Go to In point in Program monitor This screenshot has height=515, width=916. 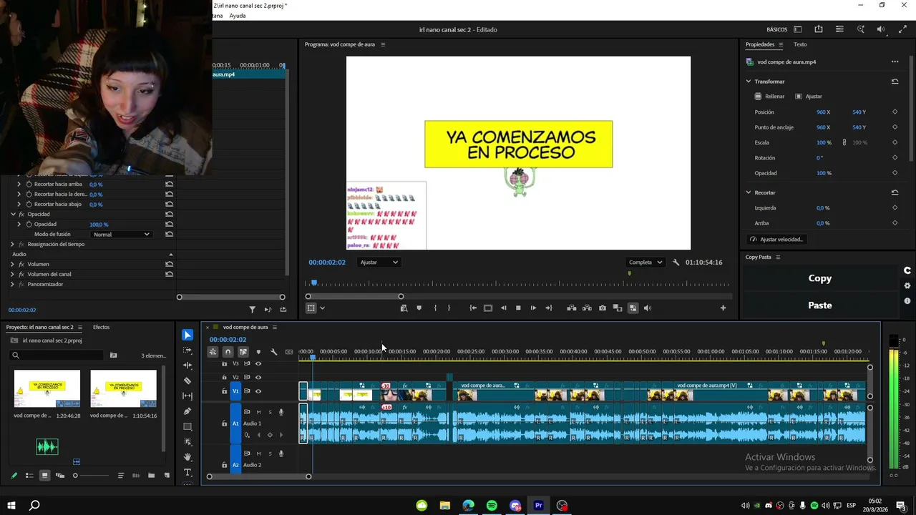[x=473, y=308]
